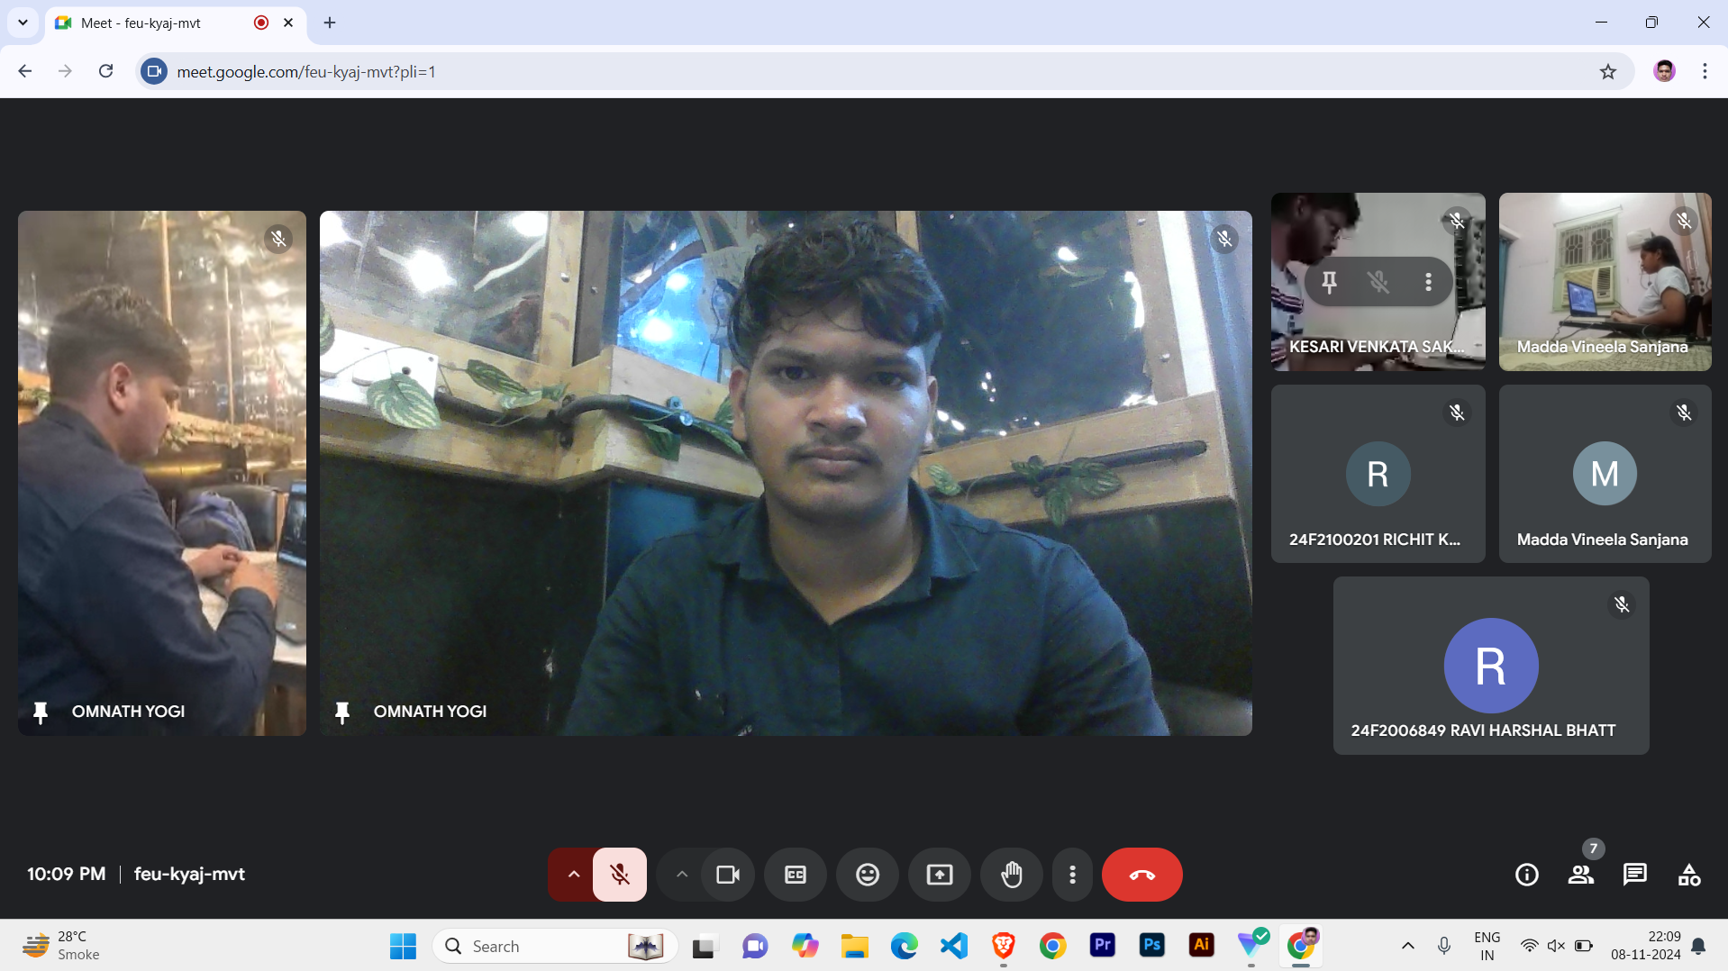Click the Present now screen share icon
Screen dimensions: 1728x971
pyautogui.click(x=939, y=875)
